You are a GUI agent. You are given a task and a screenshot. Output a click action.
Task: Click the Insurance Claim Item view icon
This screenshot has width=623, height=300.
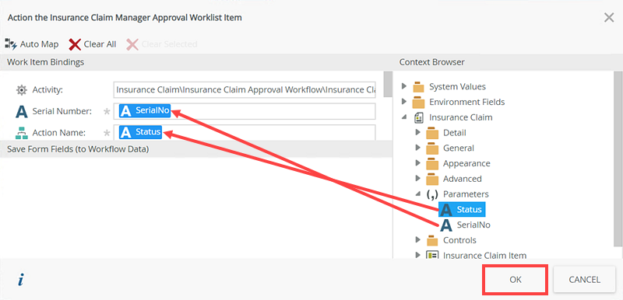(432, 255)
